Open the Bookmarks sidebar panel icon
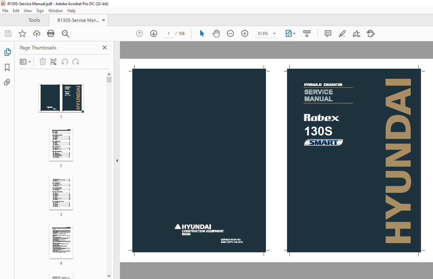The width and height of the screenshot is (433, 279). 7,67
